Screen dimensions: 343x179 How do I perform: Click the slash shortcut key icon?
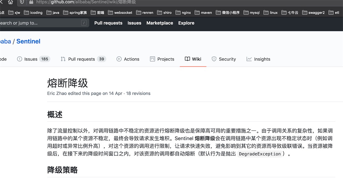point(84,23)
